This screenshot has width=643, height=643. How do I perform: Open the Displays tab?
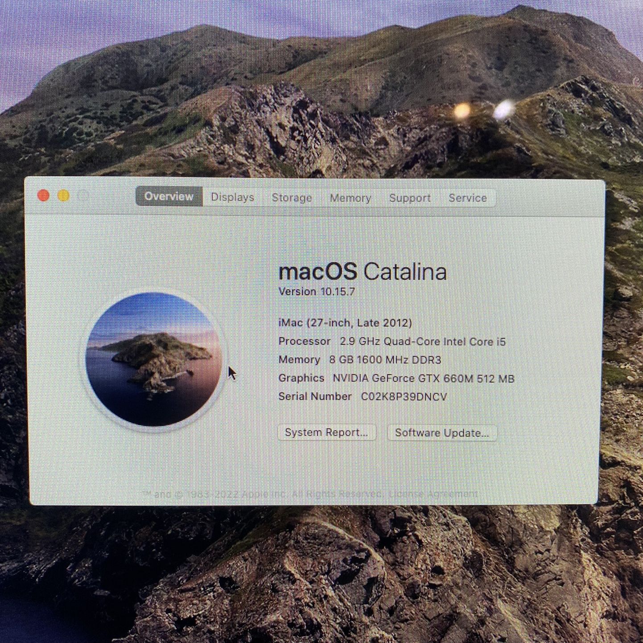pos(232,197)
